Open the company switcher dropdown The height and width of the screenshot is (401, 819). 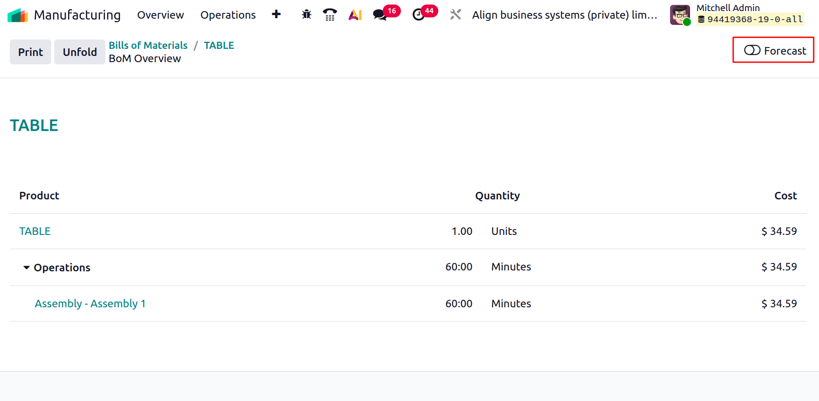click(x=564, y=15)
